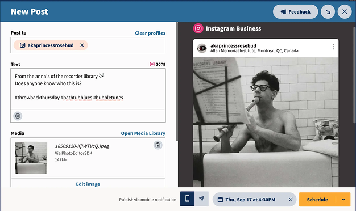This screenshot has height=211, width=356.
Task: Clear the scheduled date and time
Action: [x=291, y=200]
